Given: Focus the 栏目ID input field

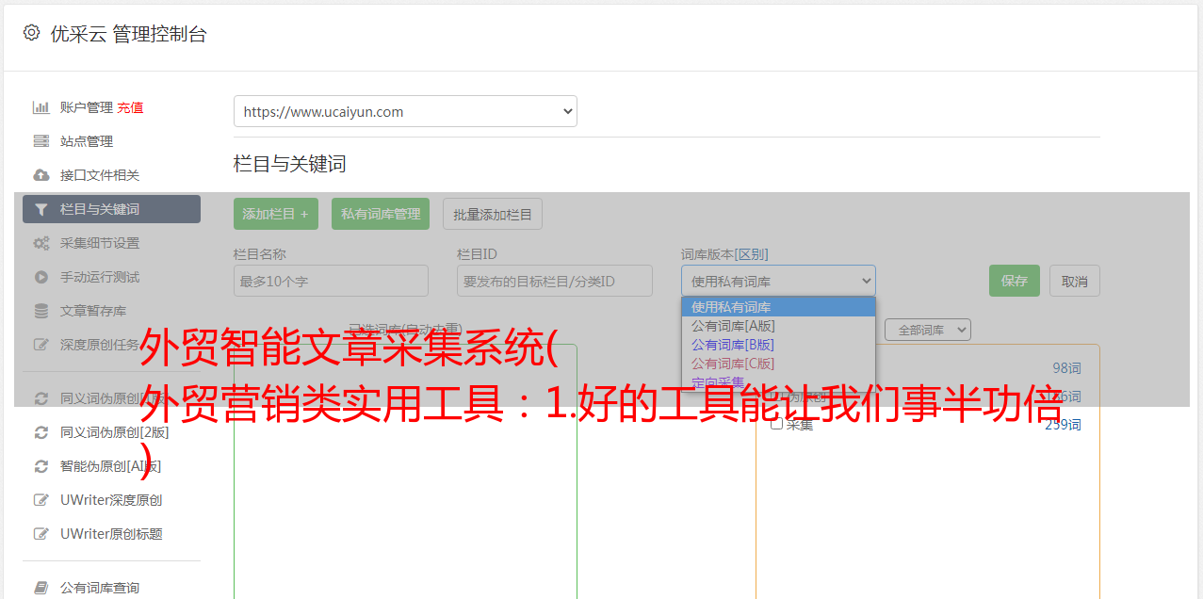Looking at the screenshot, I should 555,281.
